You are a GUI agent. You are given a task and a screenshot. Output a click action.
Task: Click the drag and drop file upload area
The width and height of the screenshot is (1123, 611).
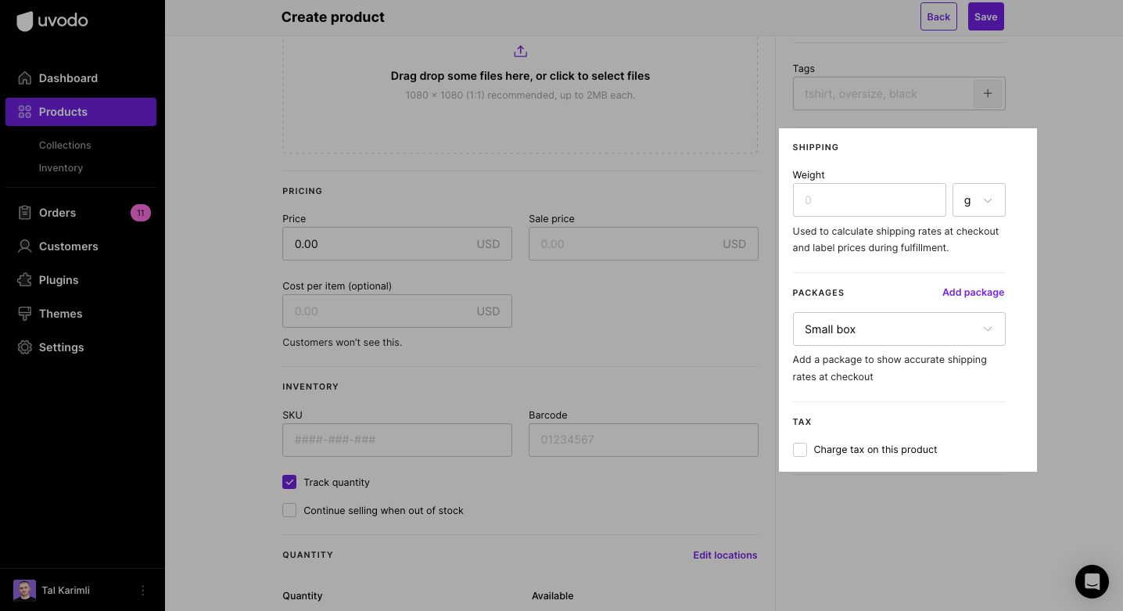coord(520,94)
